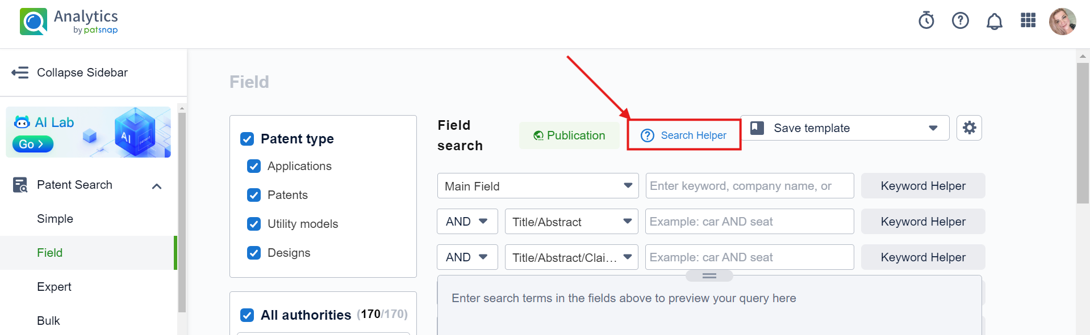Open the notifications bell
Screen dimensions: 1090x335
(994, 22)
